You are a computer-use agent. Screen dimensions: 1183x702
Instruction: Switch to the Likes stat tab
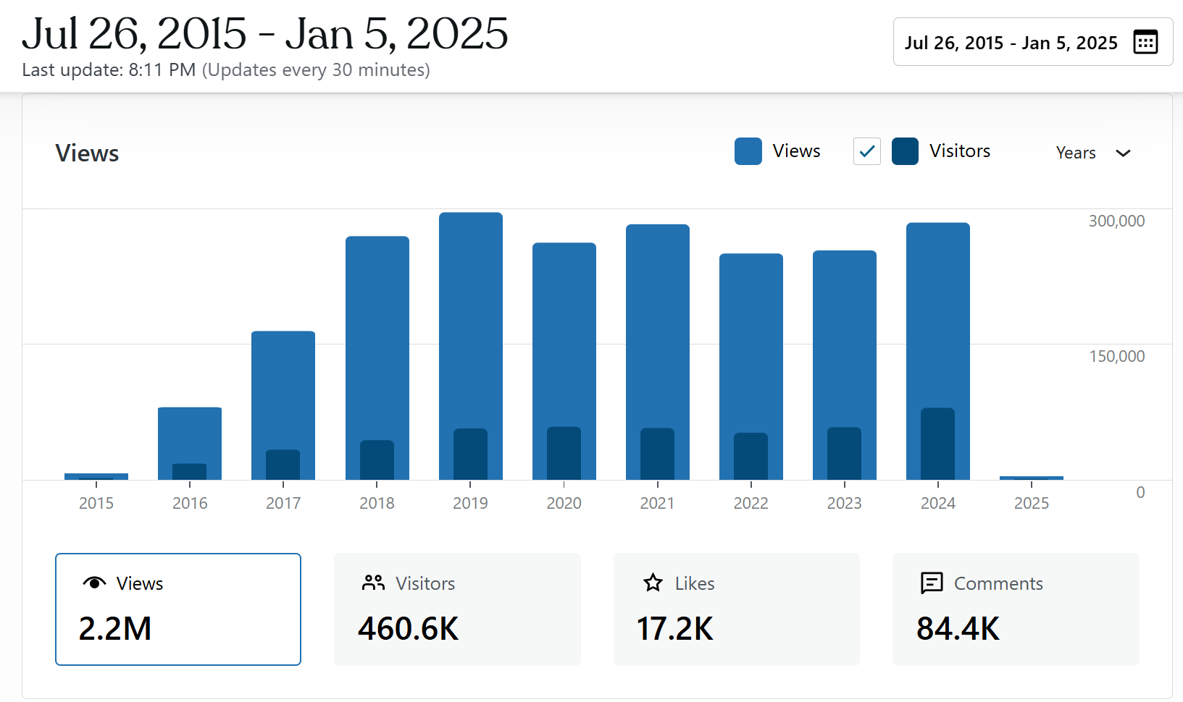point(736,609)
